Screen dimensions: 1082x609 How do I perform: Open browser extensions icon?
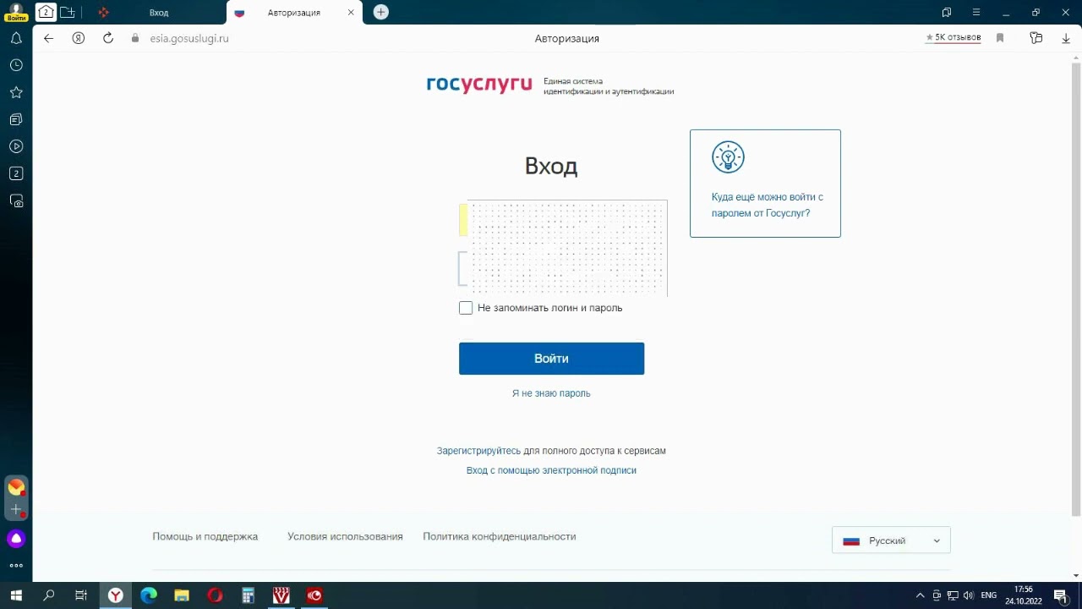tap(1036, 38)
